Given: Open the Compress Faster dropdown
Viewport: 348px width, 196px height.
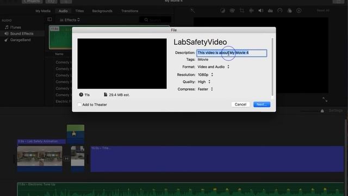Looking at the screenshot, I should click(205, 89).
